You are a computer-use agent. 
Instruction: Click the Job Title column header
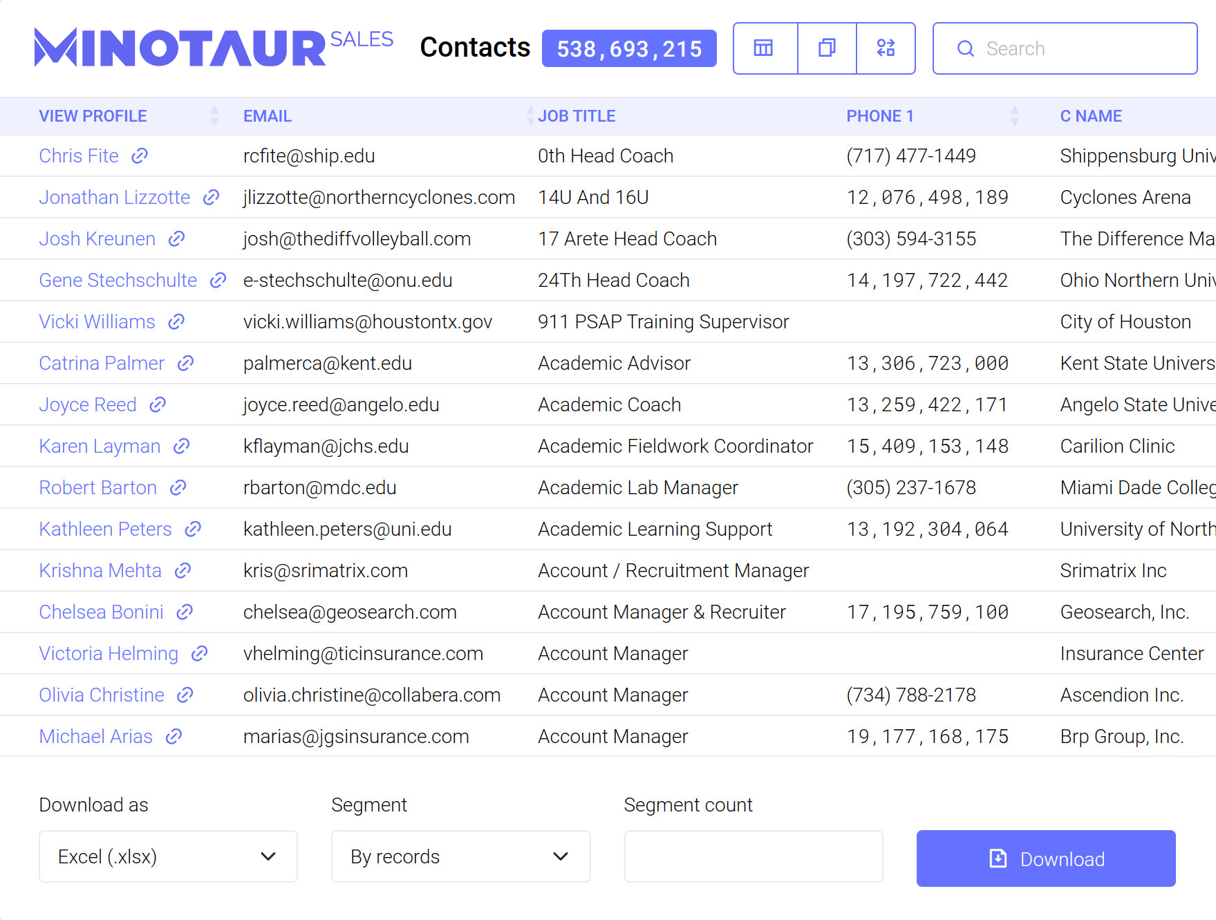(577, 116)
